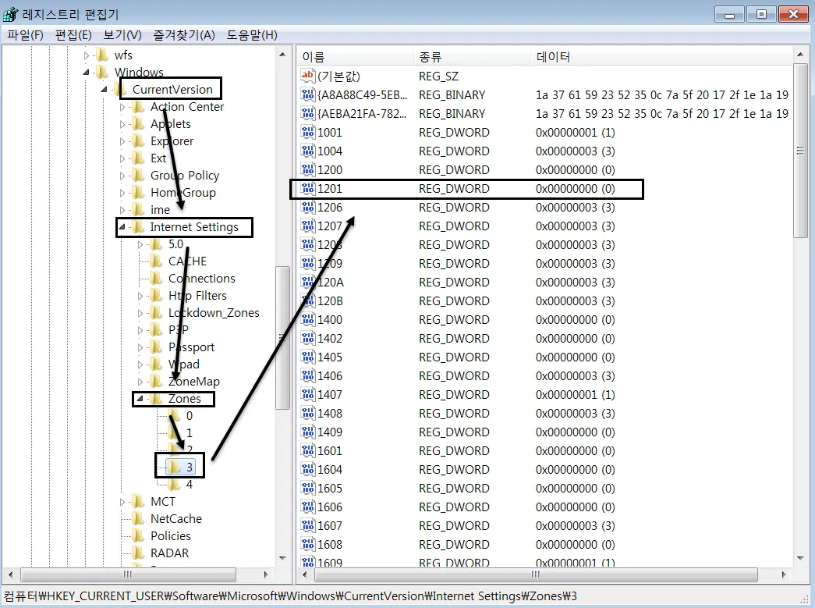
Task: Expand the Explorer tree node
Action: [122, 141]
